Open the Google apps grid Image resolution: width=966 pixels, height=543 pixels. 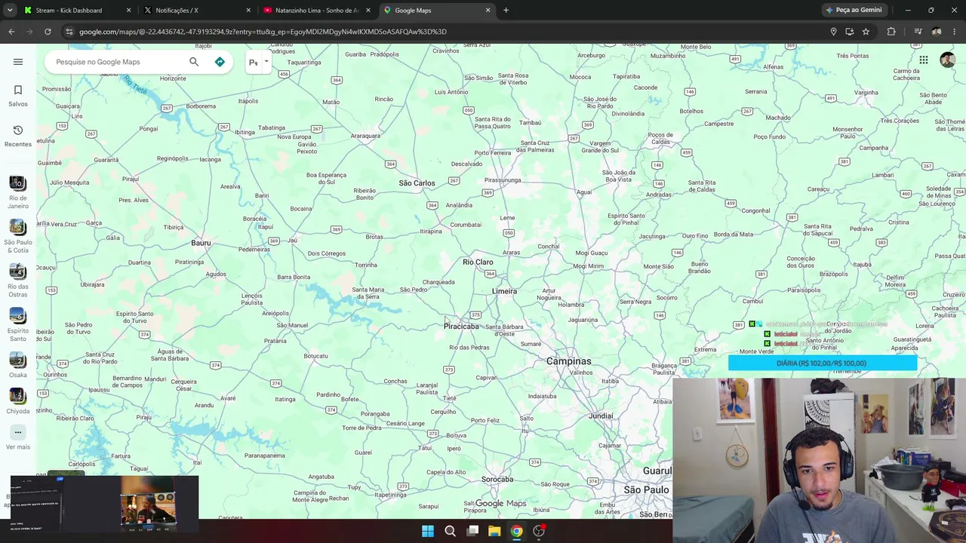(x=924, y=60)
